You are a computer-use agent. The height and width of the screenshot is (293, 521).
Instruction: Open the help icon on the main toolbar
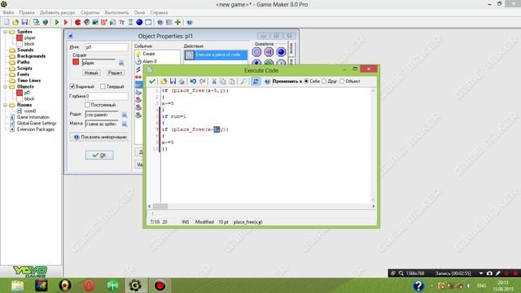click(x=190, y=22)
